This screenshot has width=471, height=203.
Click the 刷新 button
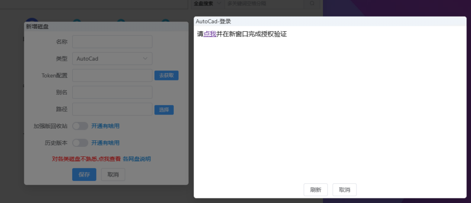tap(316, 190)
